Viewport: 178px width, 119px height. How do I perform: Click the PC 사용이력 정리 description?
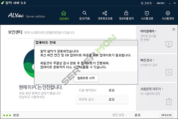150,94
